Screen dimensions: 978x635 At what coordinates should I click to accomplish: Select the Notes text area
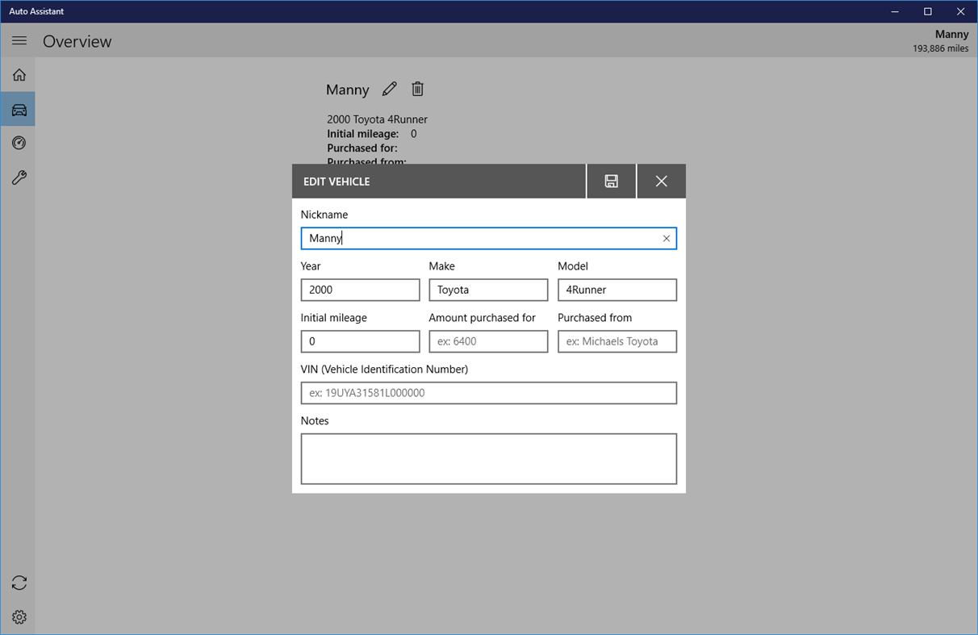coord(488,457)
